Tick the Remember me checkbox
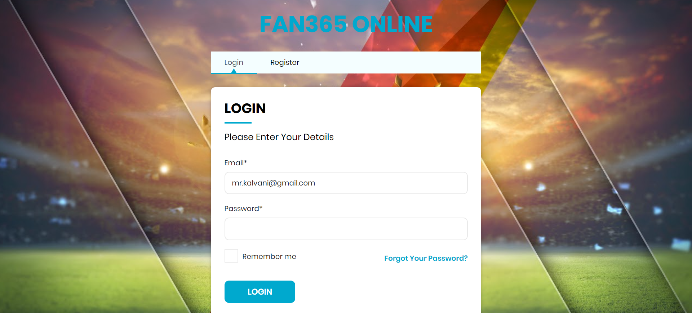Image resolution: width=692 pixels, height=313 pixels. (231, 256)
